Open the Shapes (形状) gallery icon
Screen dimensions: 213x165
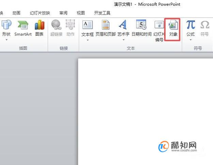6,25
